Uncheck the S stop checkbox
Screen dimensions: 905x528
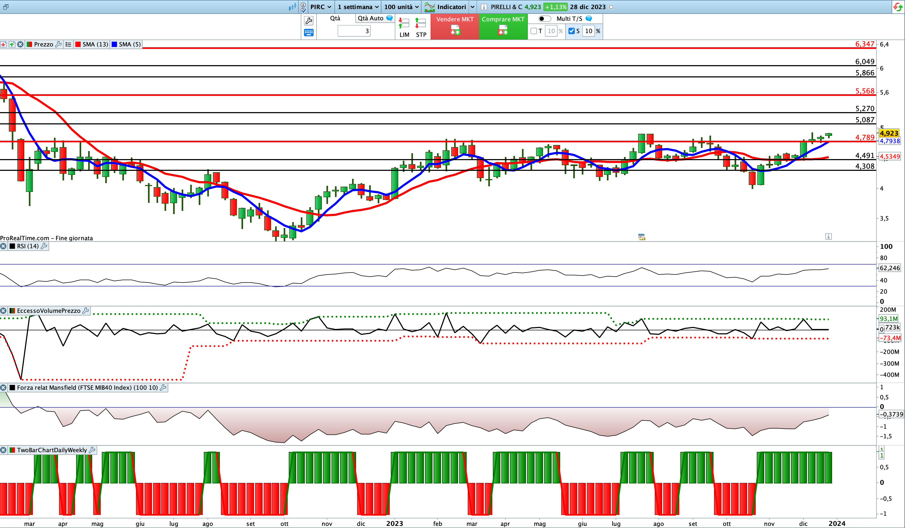(x=571, y=31)
